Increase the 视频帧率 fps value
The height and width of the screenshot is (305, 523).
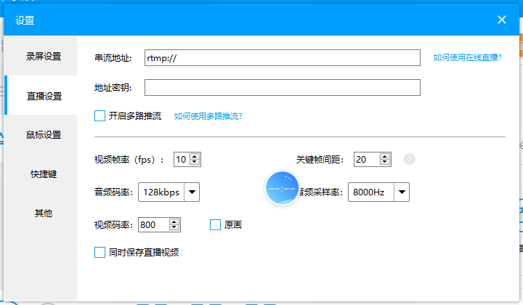click(x=195, y=156)
